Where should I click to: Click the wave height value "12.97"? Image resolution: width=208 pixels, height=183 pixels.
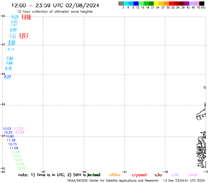click(x=21, y=168)
